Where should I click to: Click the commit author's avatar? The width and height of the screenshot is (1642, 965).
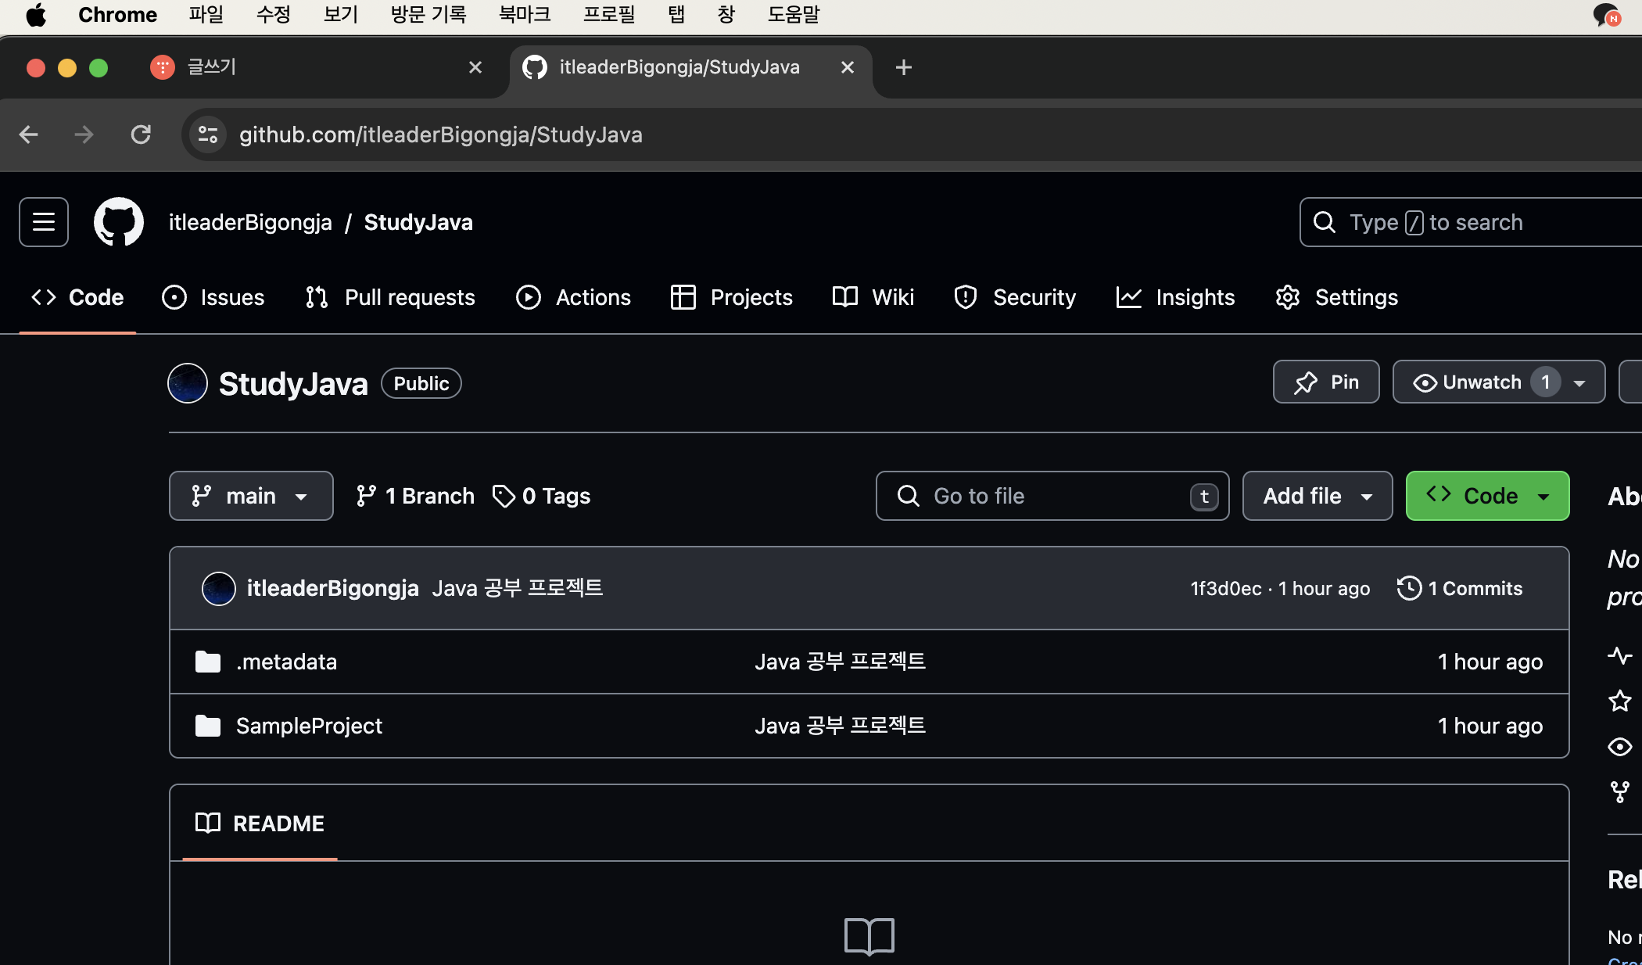click(219, 588)
